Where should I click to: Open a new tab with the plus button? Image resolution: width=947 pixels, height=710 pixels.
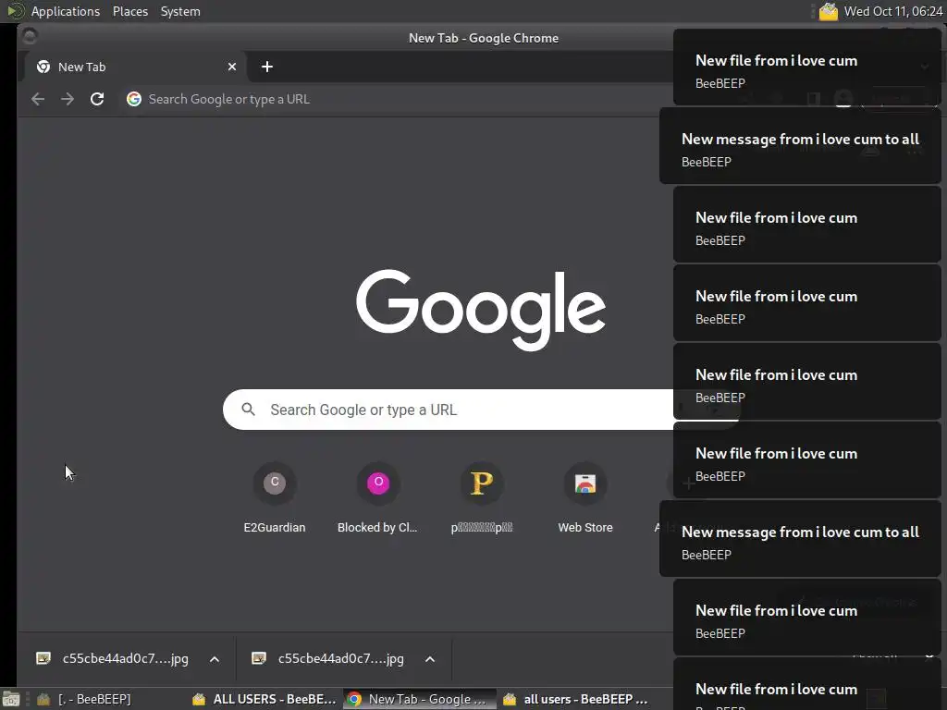[x=267, y=67]
